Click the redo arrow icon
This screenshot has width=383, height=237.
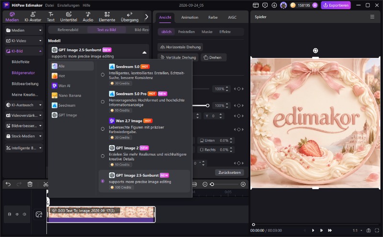19,184
